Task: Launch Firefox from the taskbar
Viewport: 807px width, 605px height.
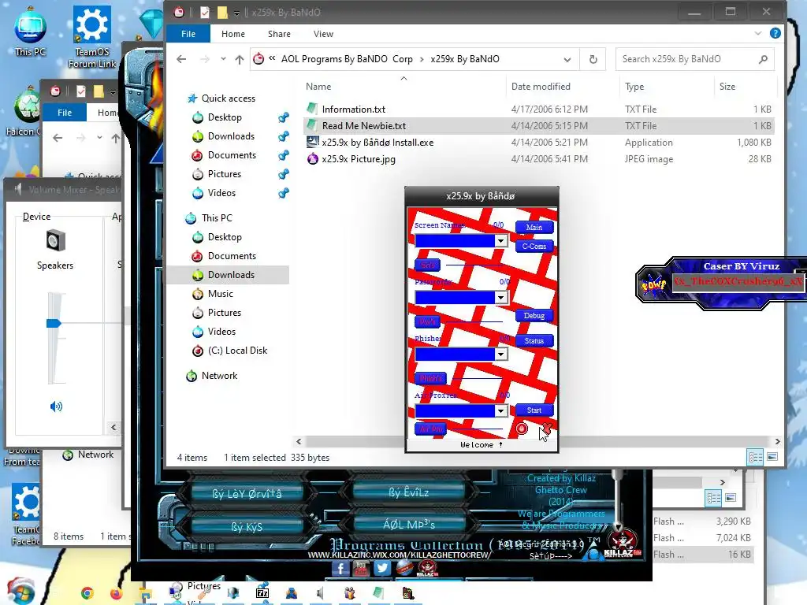Action: point(117,594)
